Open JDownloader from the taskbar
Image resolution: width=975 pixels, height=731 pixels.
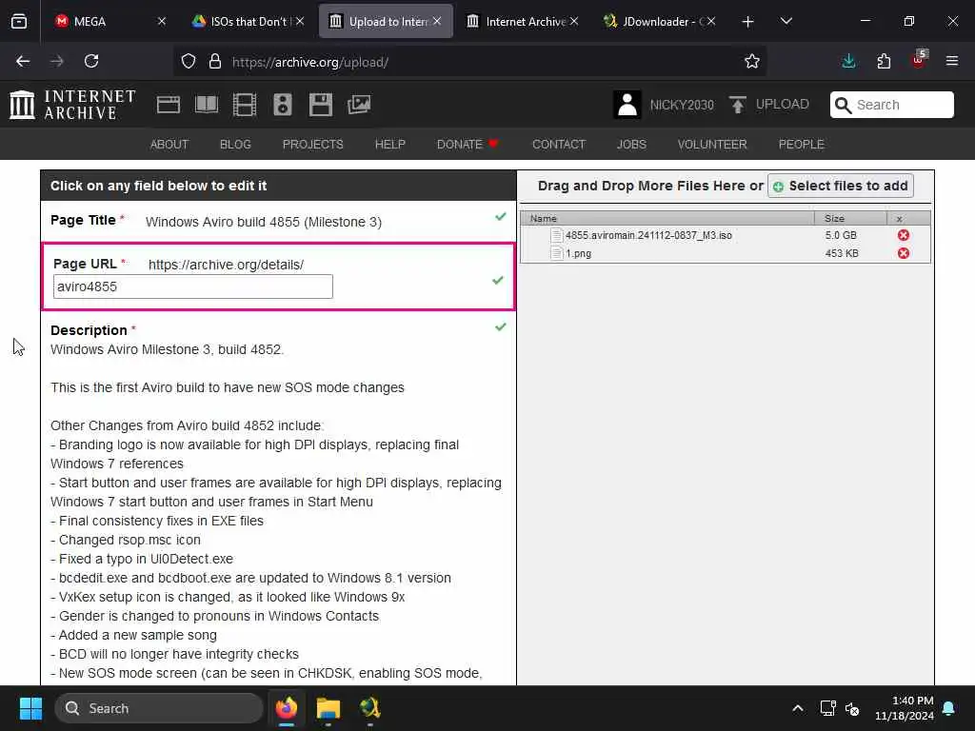(x=370, y=708)
